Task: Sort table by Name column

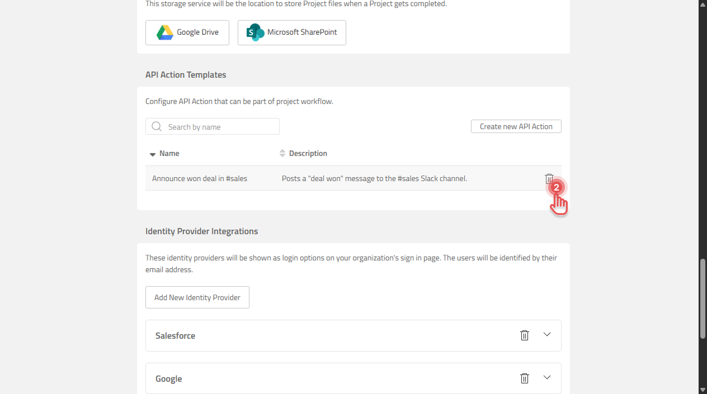Action: pyautogui.click(x=164, y=153)
